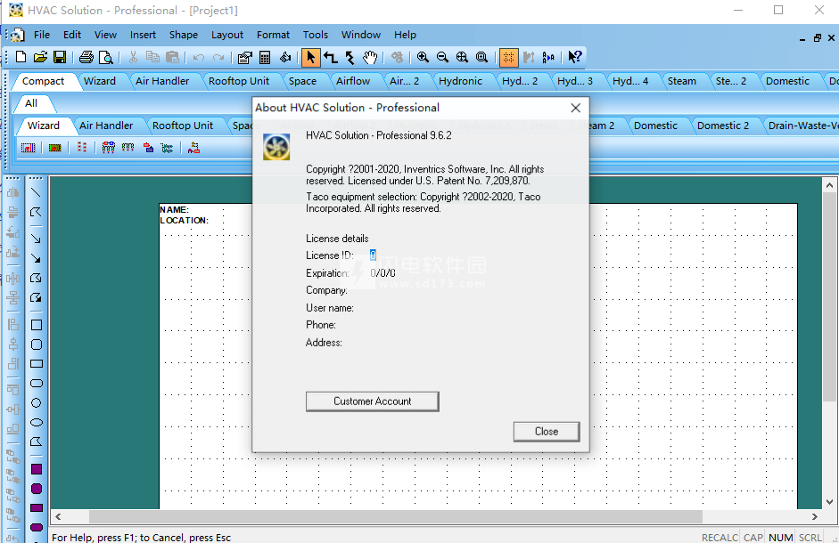This screenshot has width=839, height=543.
Task: Close the About dialog with the X
Action: (x=576, y=108)
